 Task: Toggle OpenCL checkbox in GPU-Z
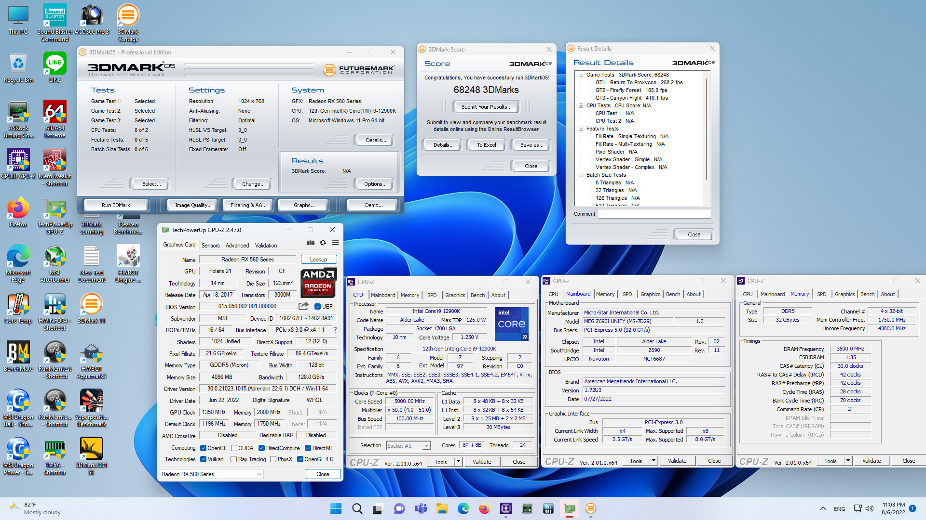tap(204, 448)
